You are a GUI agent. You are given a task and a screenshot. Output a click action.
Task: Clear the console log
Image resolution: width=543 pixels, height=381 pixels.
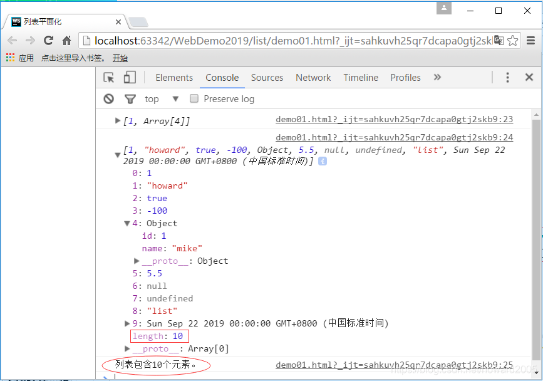coord(109,99)
